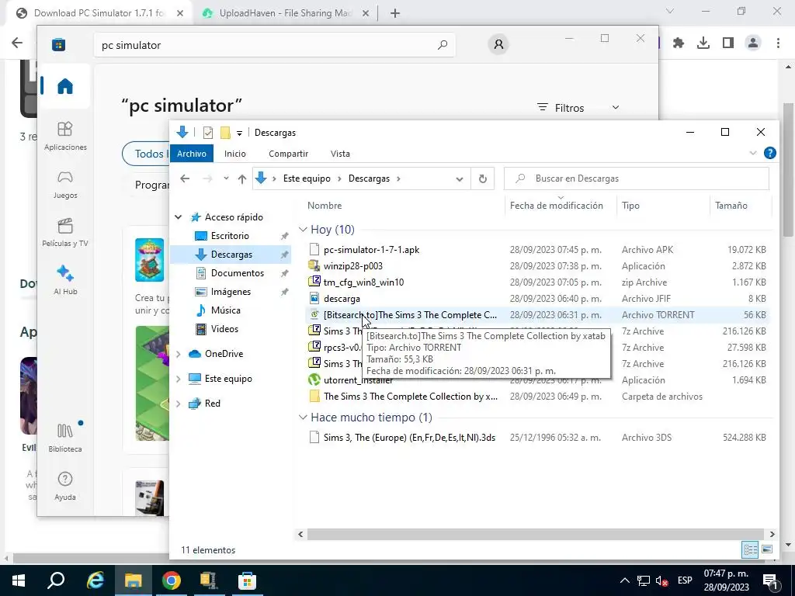Image resolution: width=795 pixels, height=596 pixels.
Task: Collapse Hace mucho tiempo (1) group
Action: click(x=303, y=417)
